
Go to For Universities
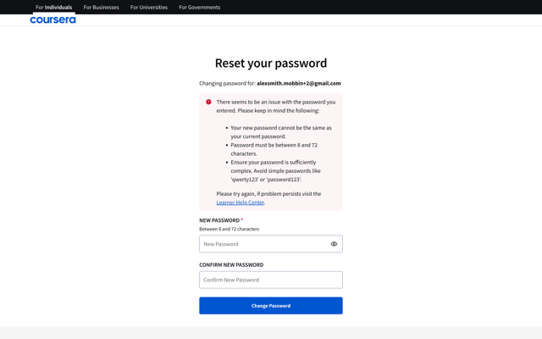(x=149, y=8)
